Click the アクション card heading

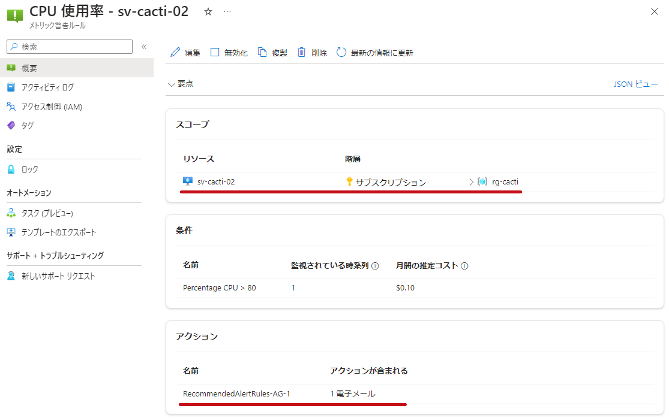click(197, 337)
